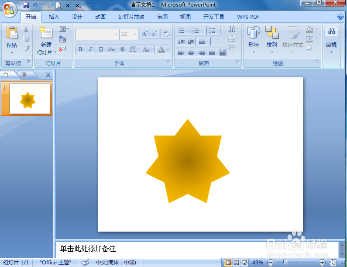Change the text direction
This screenshot has height=267, width=347.
point(233,29)
